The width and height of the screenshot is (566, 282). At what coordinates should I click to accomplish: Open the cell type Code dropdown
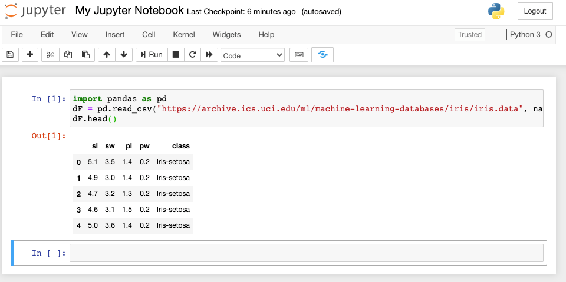[252, 55]
